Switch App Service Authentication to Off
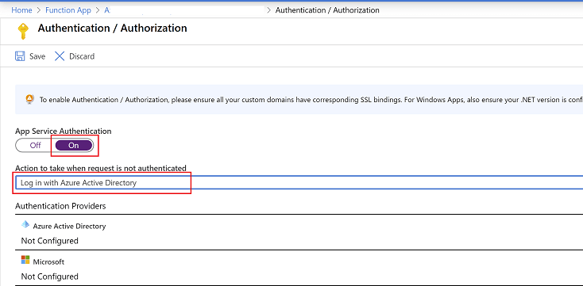583x286 pixels. [x=35, y=146]
